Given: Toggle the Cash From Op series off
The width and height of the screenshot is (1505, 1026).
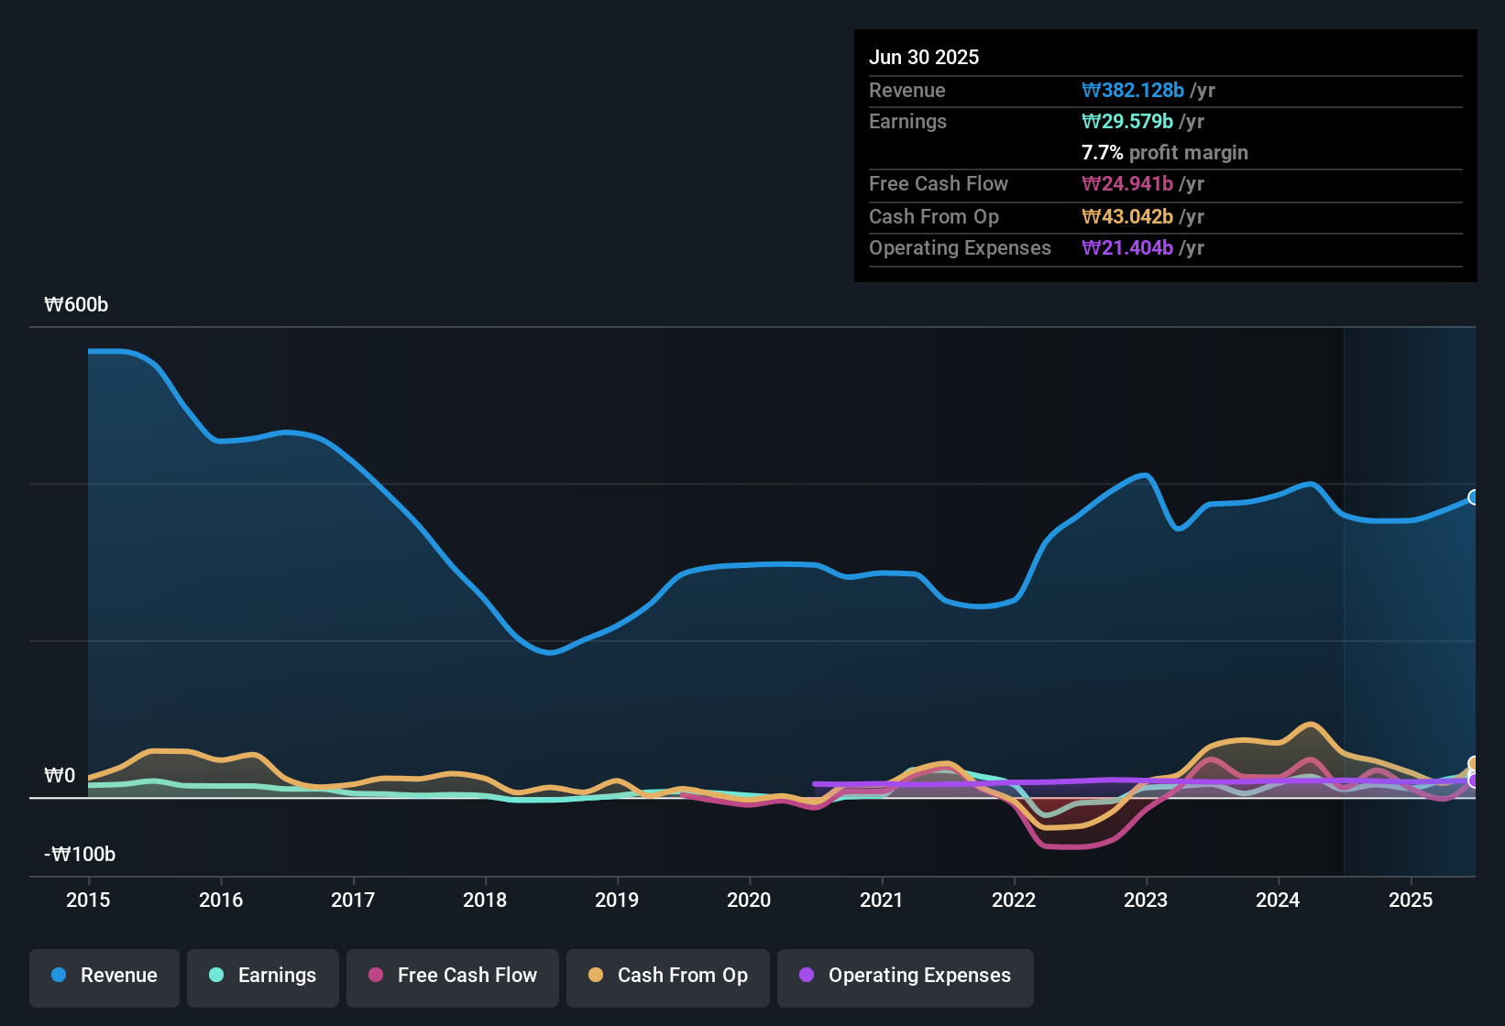Looking at the screenshot, I should 667,976.
